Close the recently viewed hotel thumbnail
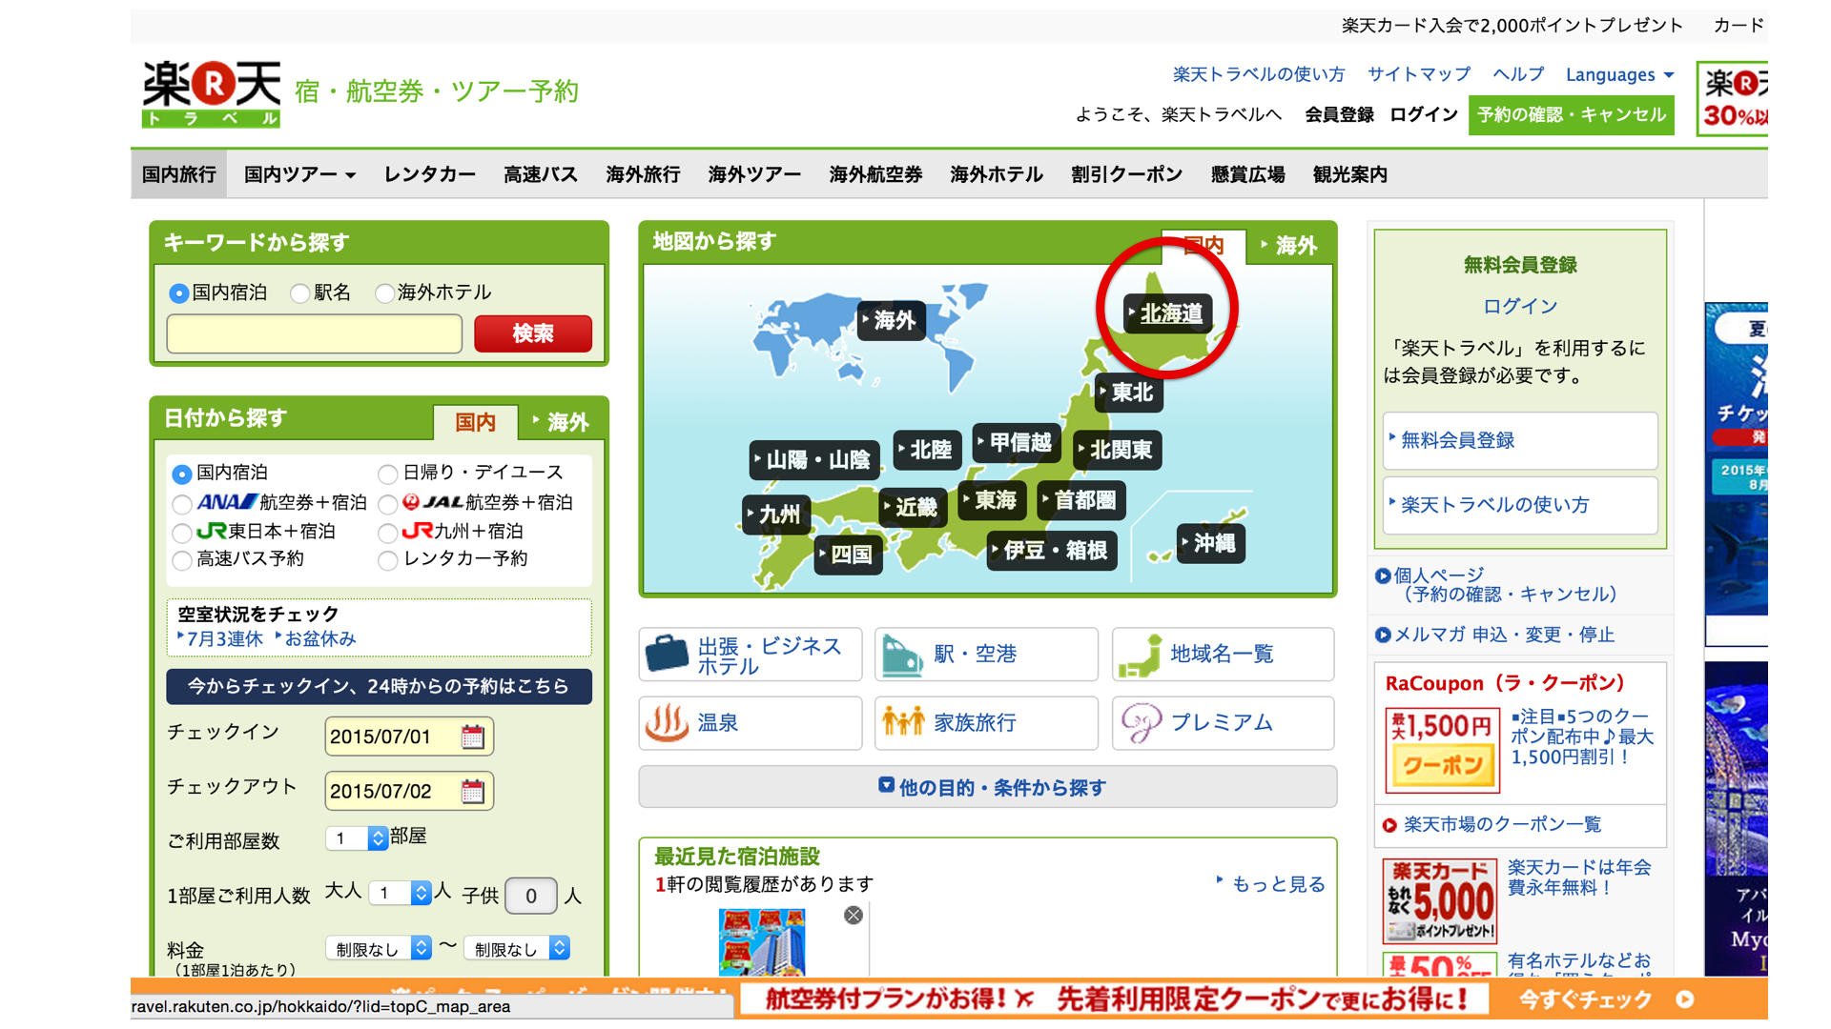Viewport: 1831px width, 1029px height. (853, 915)
